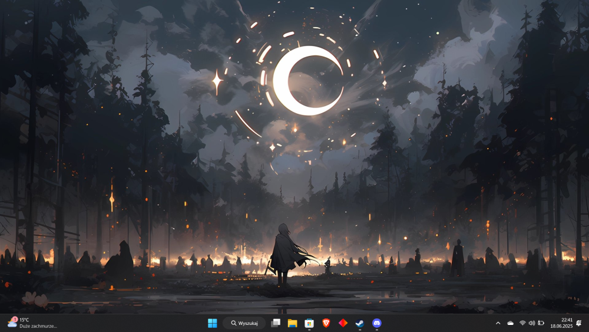
Task: Open the Windows Start menu
Action: coord(212,323)
